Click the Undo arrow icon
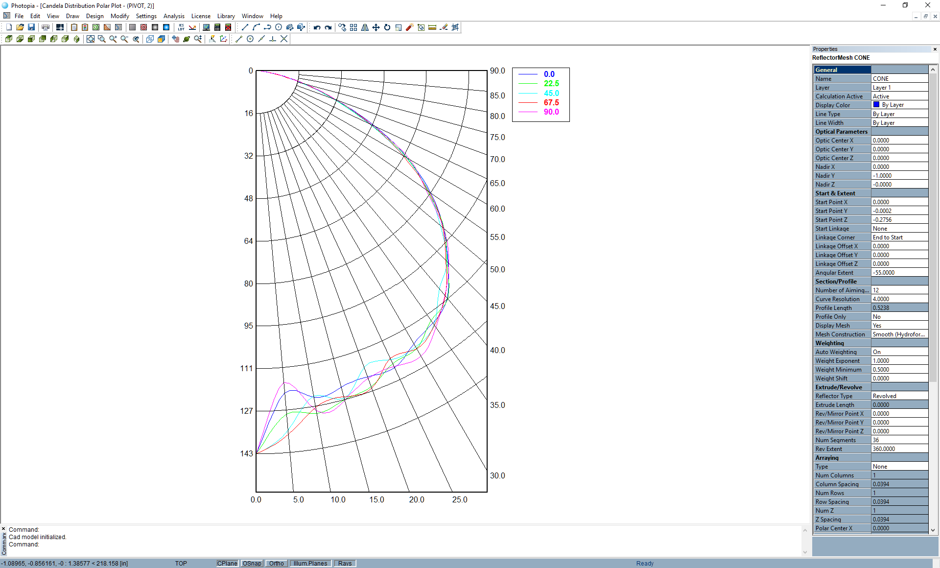Image resolution: width=940 pixels, height=568 pixels. tap(317, 27)
